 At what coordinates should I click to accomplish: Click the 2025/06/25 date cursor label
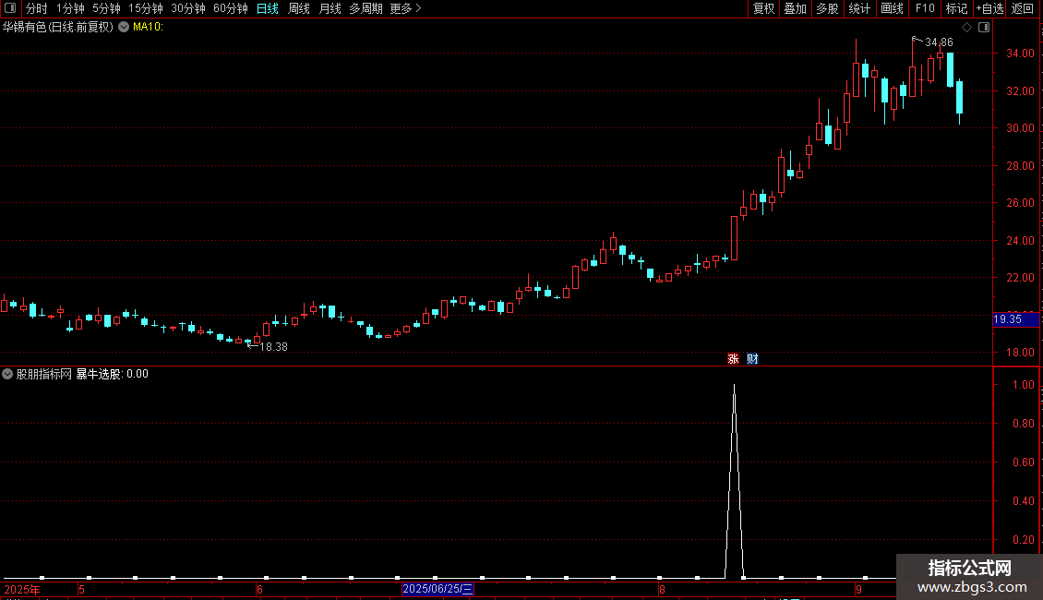(x=438, y=589)
